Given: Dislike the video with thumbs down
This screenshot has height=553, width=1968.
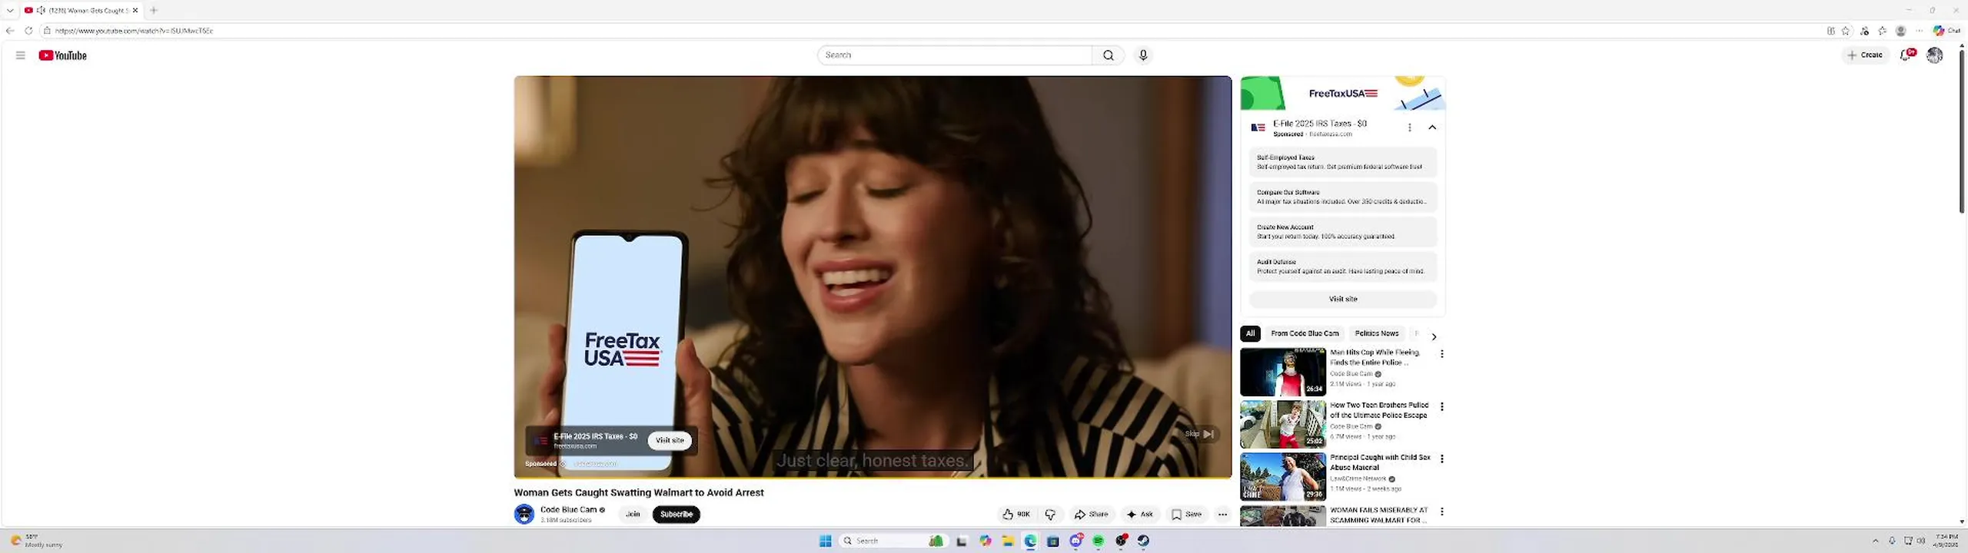Looking at the screenshot, I should click(1050, 515).
